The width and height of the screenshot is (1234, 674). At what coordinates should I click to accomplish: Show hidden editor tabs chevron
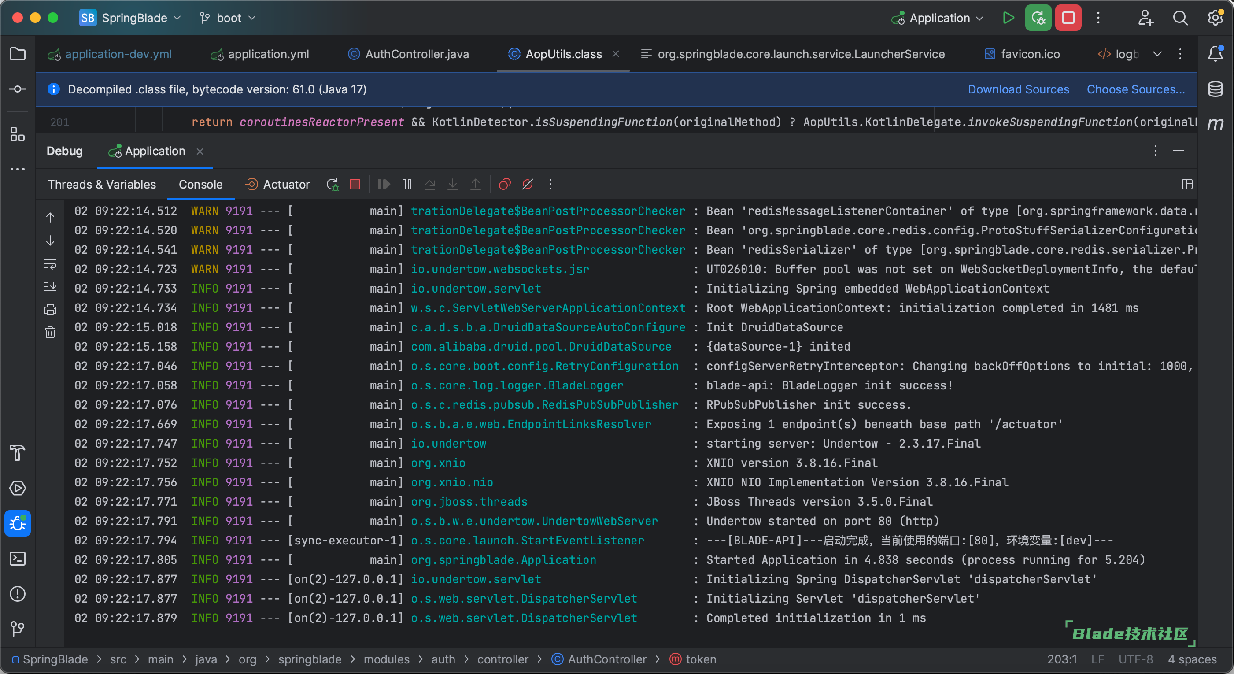click(1157, 54)
